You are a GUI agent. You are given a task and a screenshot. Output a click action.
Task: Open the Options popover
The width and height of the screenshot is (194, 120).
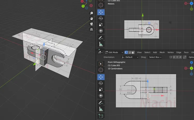pos(191,57)
